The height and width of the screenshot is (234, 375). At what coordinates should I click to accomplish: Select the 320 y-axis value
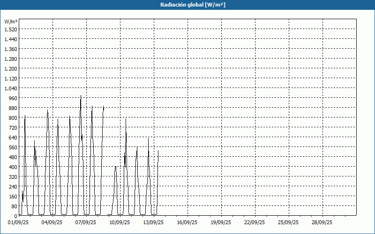tap(13, 177)
